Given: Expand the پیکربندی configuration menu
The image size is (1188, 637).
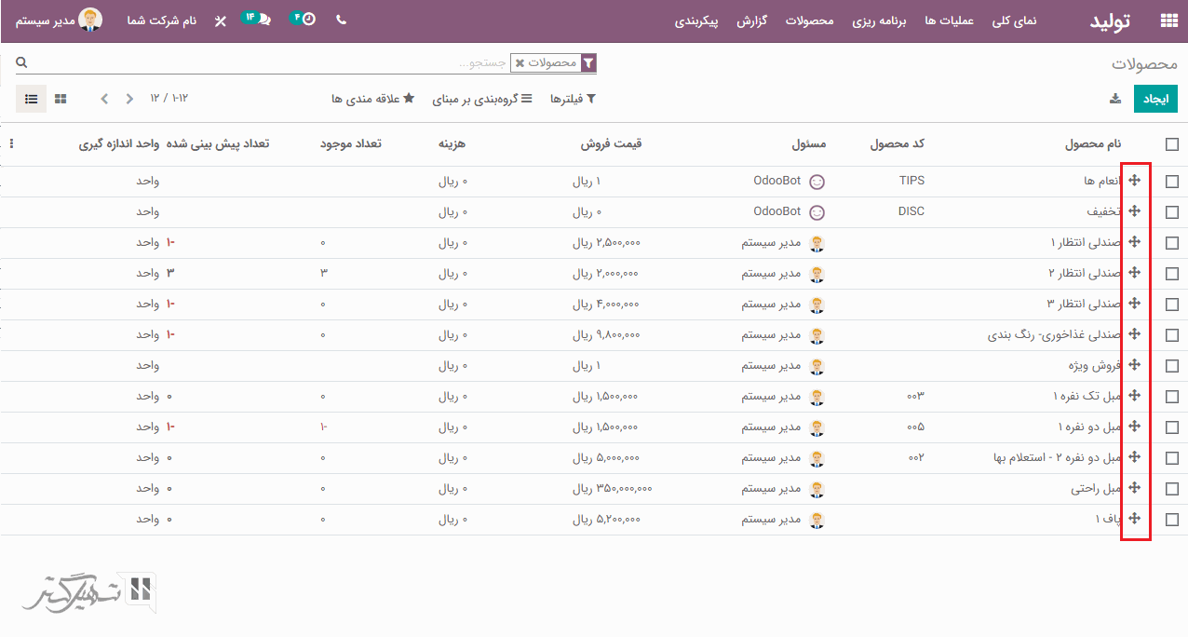Looking at the screenshot, I should click(x=696, y=20).
